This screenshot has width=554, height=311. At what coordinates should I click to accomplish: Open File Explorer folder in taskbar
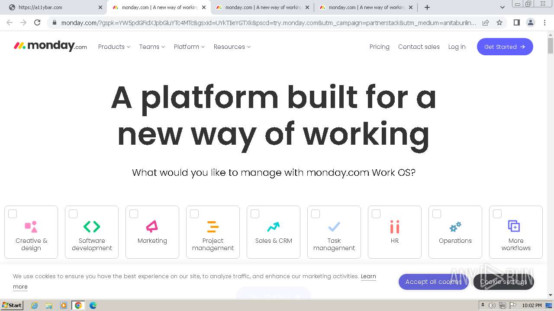49,305
